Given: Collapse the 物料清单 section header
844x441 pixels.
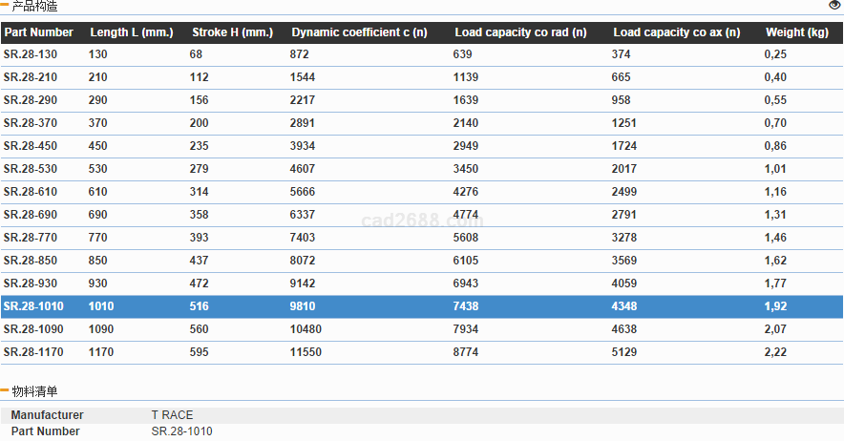Looking at the screenshot, I should click(x=33, y=391).
